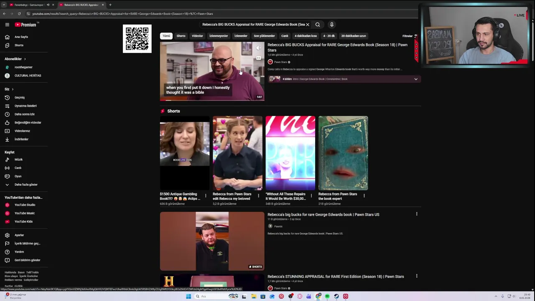The height and width of the screenshot is (301, 535).
Task: Start voice search with microphone icon
Action: click(x=332, y=25)
